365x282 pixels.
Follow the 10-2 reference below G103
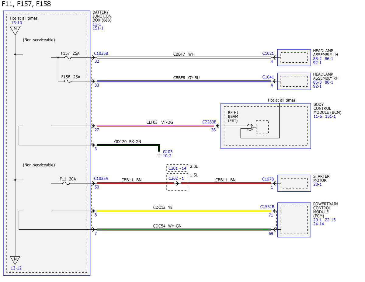[167, 156]
